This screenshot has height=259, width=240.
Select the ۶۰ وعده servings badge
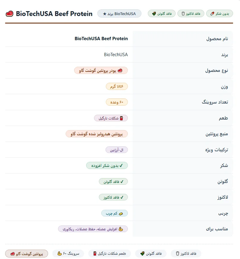coord(117,102)
